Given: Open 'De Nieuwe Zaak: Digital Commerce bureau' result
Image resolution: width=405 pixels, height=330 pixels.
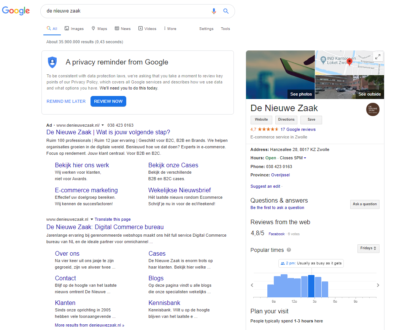Looking at the screenshot, I should tap(105, 227).
